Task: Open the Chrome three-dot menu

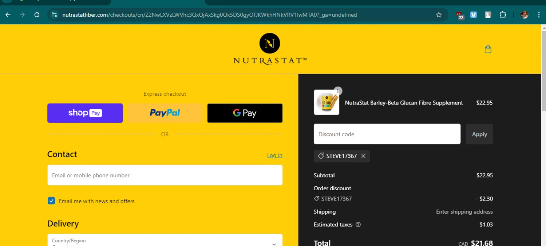Action: [x=539, y=15]
